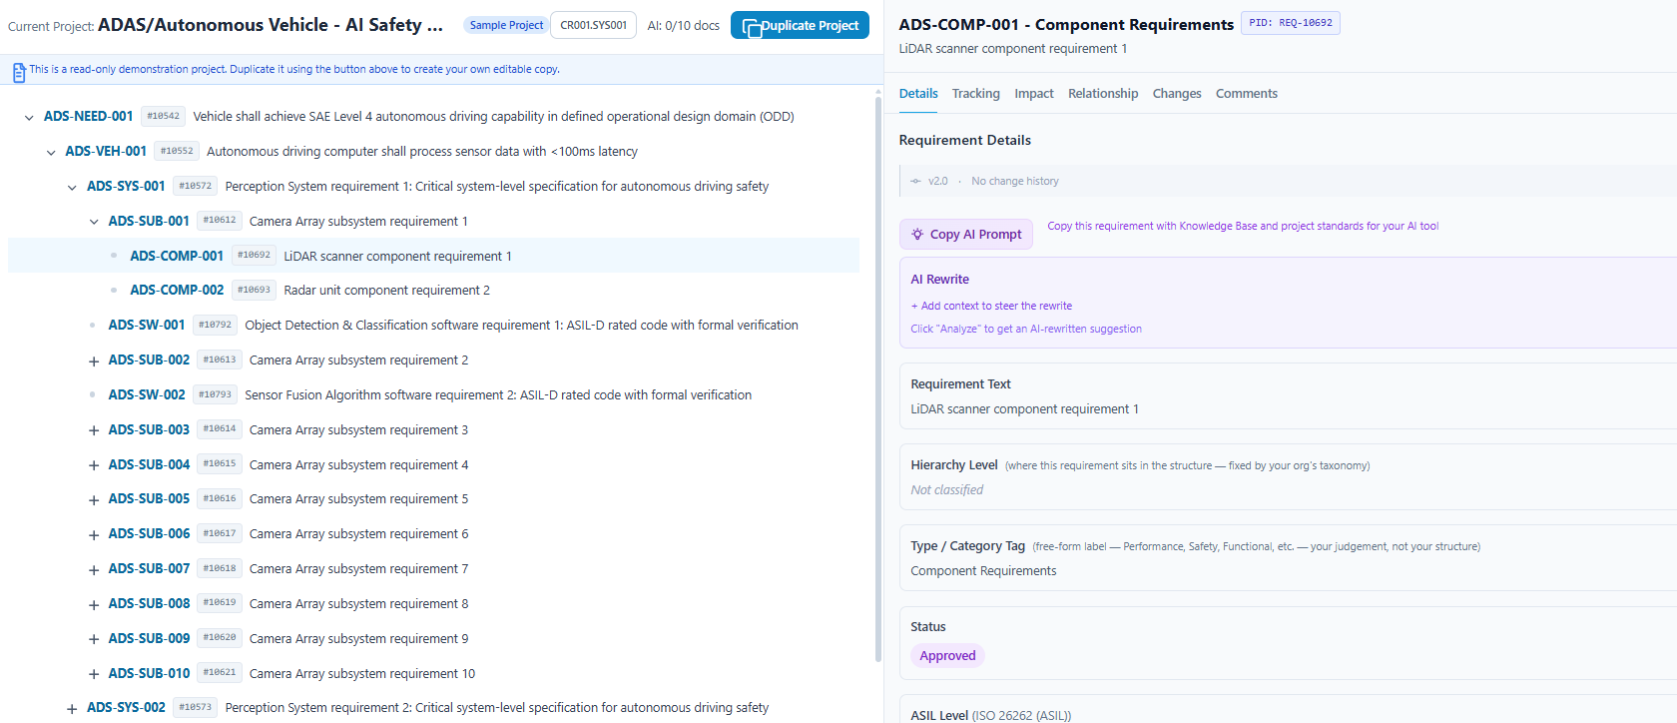This screenshot has height=723, width=1677.
Task: Select ADS-SW-002 Sensor Fusion requirement
Action: click(433, 394)
